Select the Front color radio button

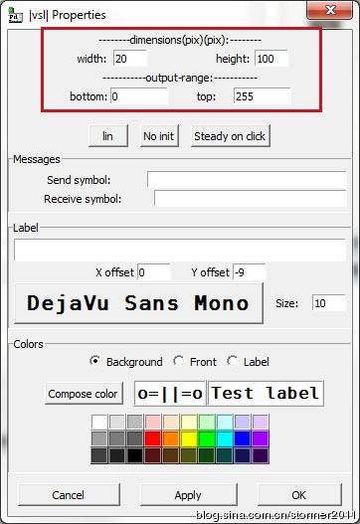[x=178, y=361]
